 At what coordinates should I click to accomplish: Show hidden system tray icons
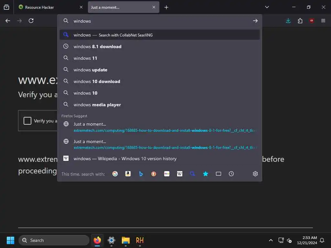[271, 240]
